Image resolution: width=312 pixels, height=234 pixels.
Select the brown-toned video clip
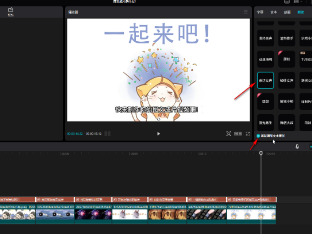(x=167, y=214)
